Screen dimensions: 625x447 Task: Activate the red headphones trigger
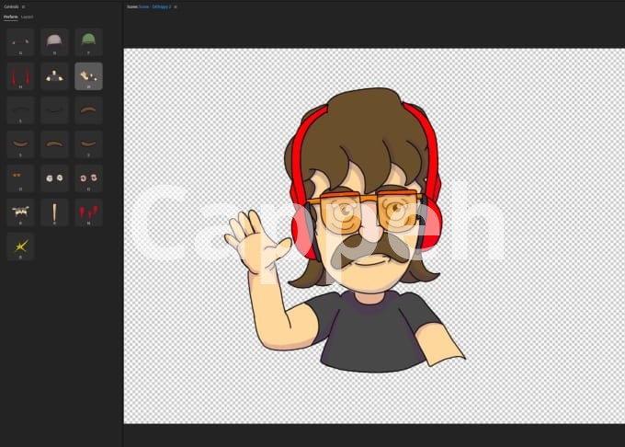(x=20, y=75)
